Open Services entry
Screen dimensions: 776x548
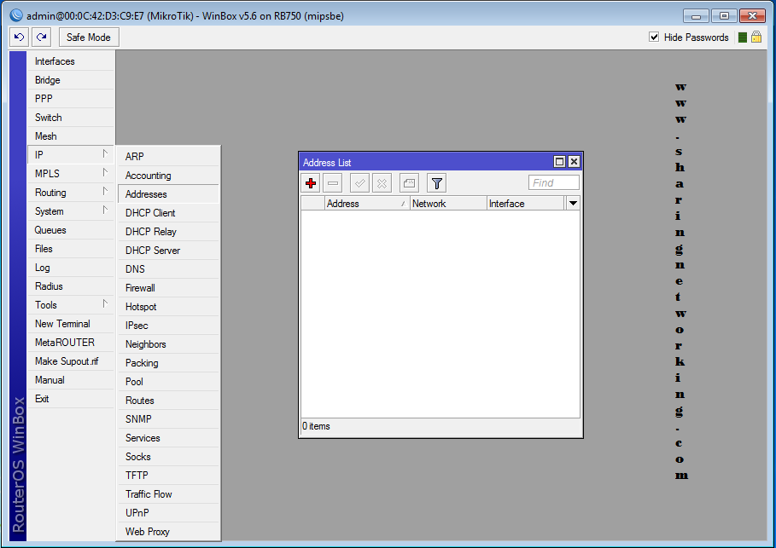point(168,438)
